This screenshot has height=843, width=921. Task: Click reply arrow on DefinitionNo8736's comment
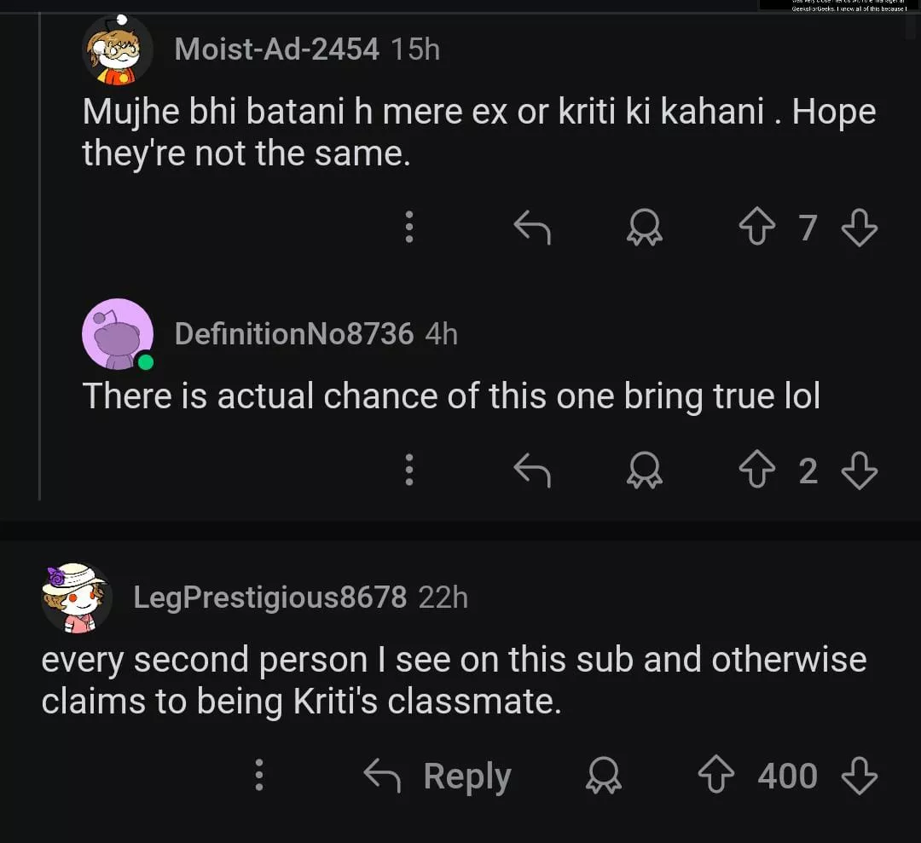pos(532,471)
